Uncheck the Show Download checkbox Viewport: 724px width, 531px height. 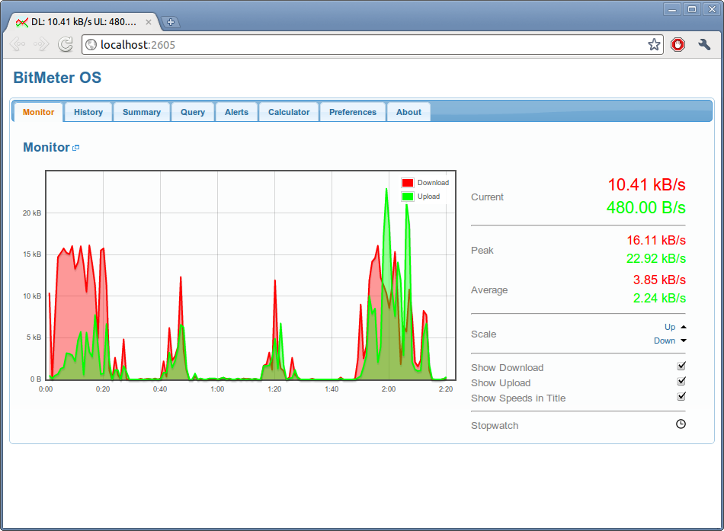[x=681, y=366]
